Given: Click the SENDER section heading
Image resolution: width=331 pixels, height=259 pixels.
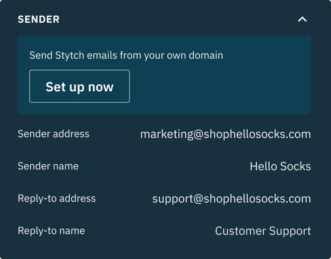Looking at the screenshot, I should (39, 19).
